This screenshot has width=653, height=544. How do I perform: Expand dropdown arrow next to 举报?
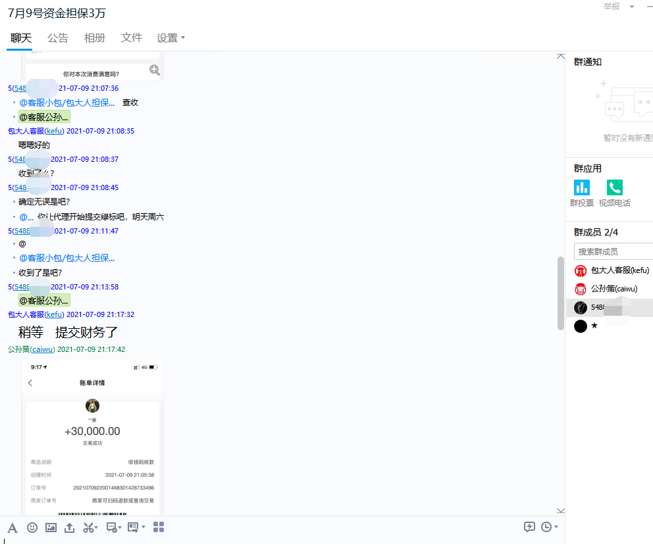click(632, 7)
